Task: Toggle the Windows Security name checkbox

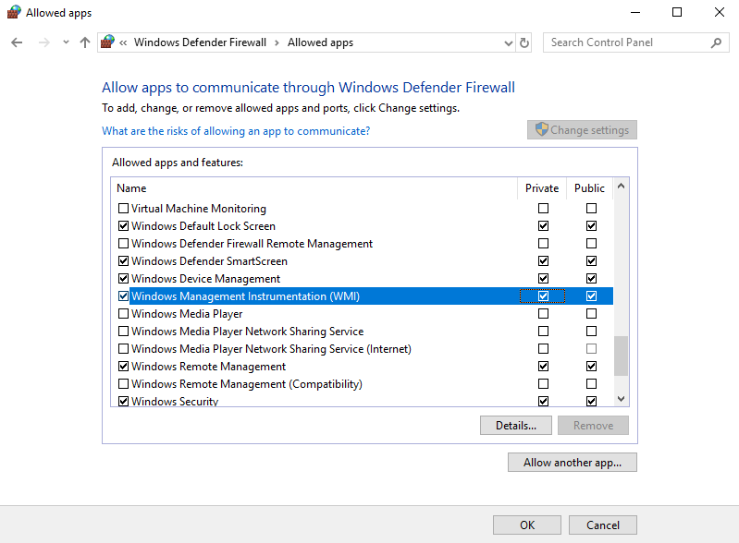Action: point(124,402)
